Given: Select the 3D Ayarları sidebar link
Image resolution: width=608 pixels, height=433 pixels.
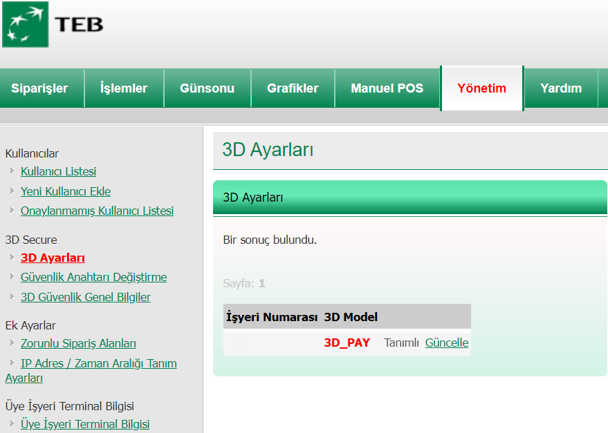Looking at the screenshot, I should pos(53,258).
